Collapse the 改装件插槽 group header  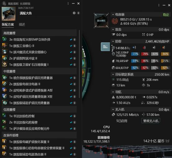point(39,135)
